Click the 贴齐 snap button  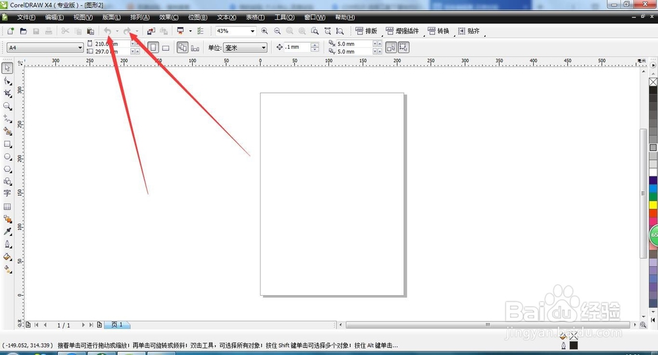click(x=468, y=31)
